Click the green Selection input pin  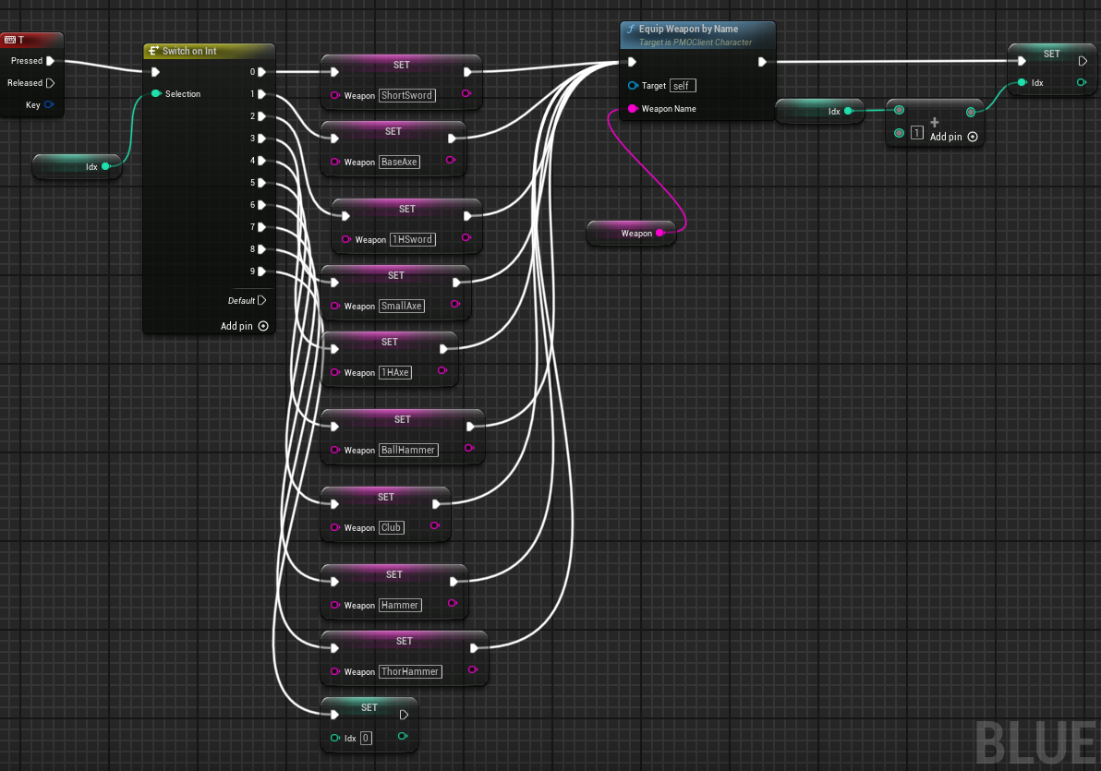click(x=155, y=94)
